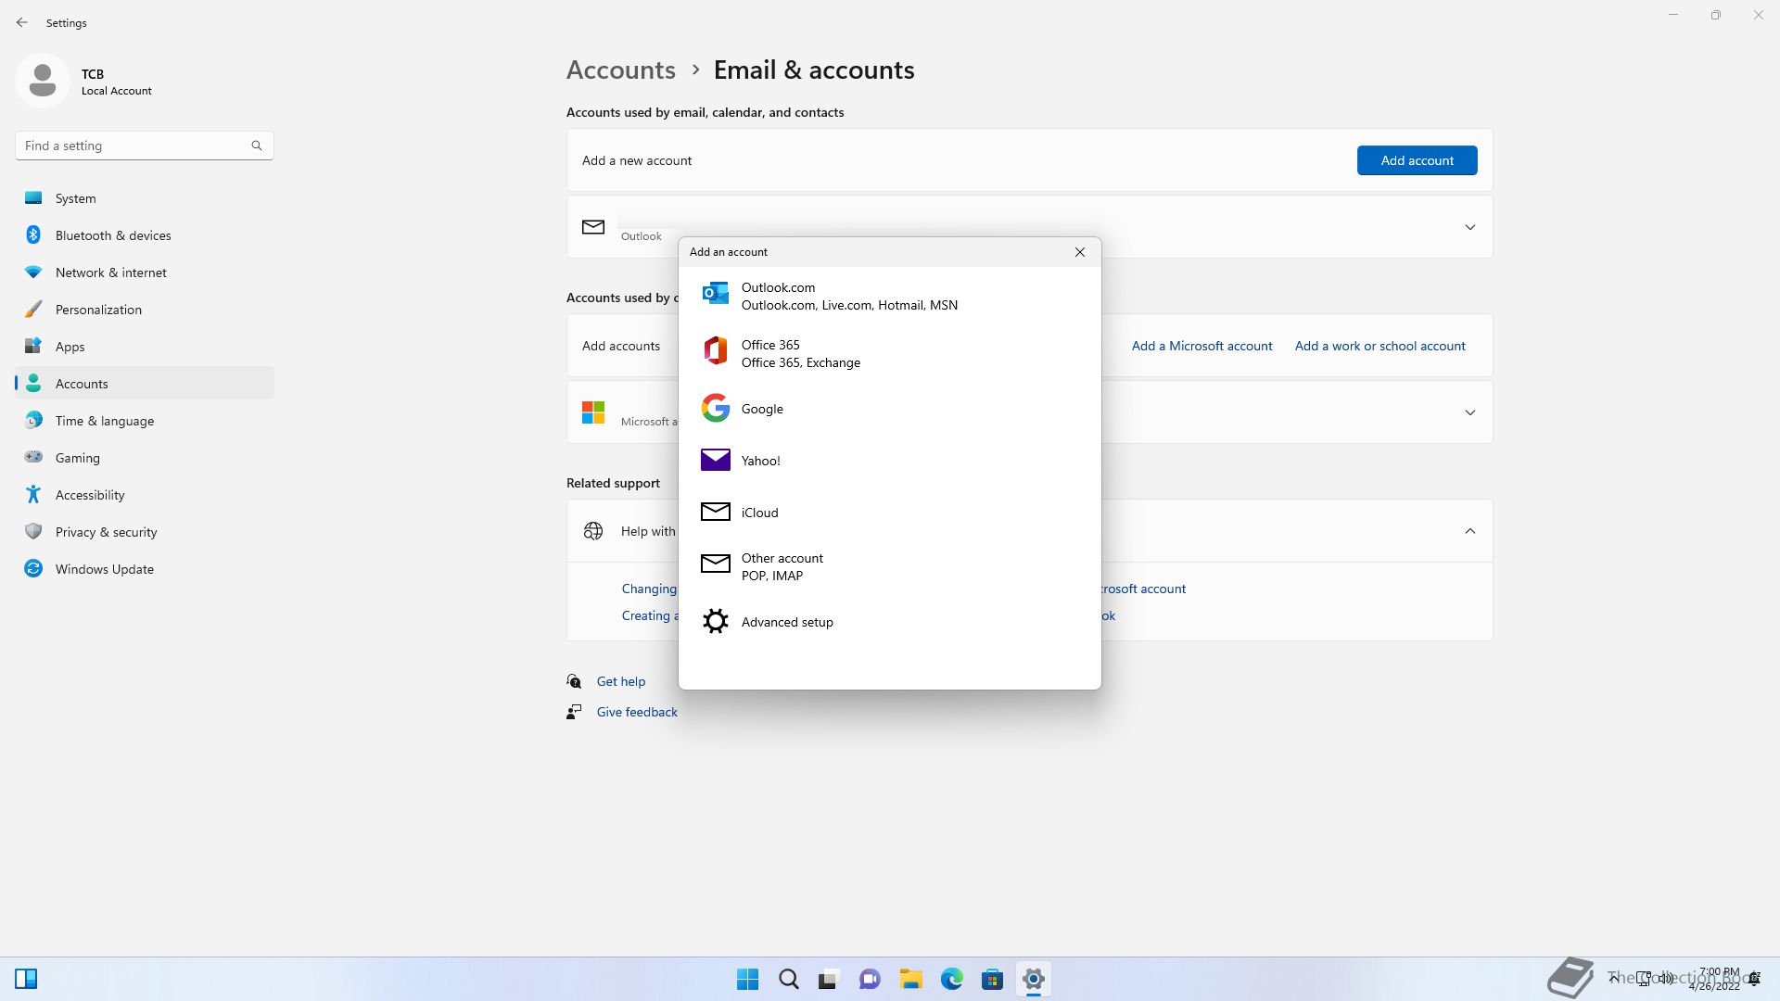Launch Microsoft Edge from taskbar
This screenshot has height=1001, width=1780.
click(952, 979)
